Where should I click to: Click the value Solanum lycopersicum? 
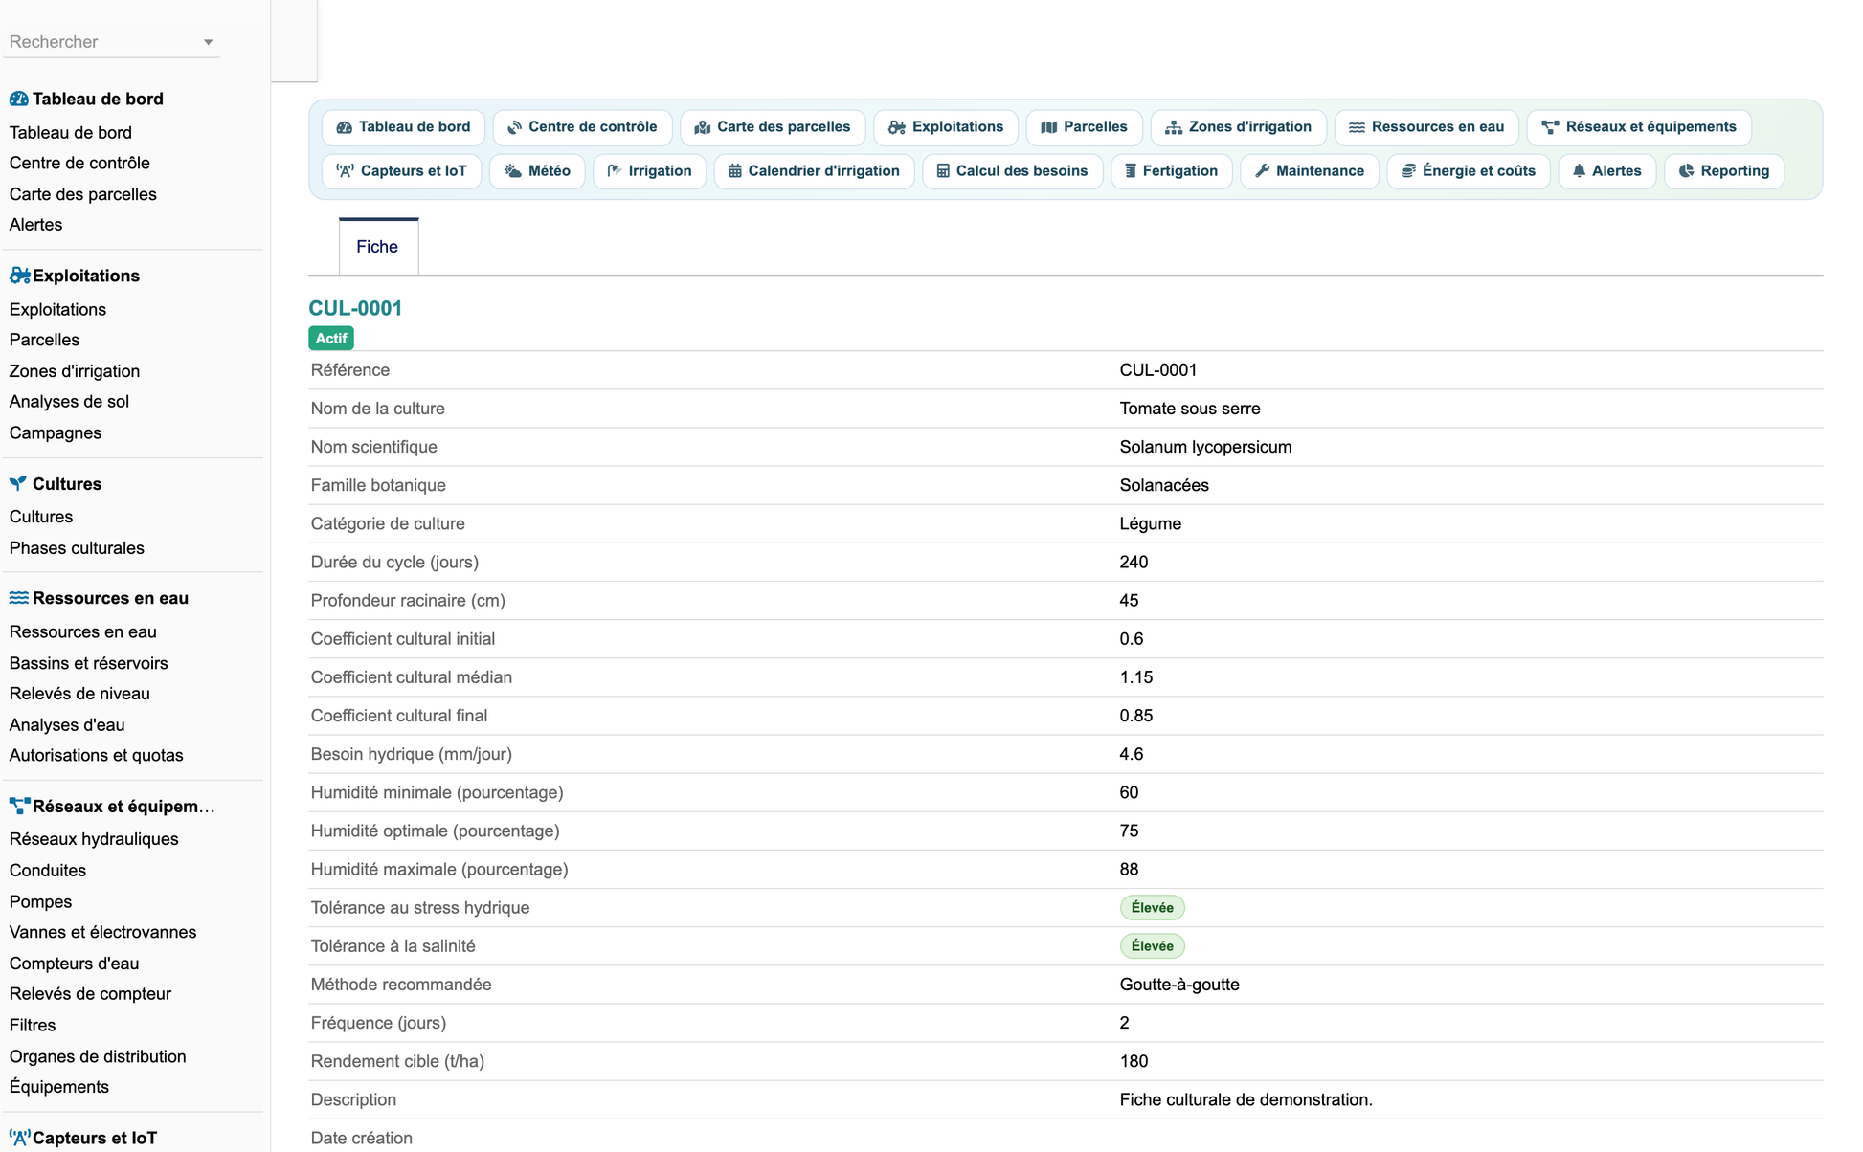1205,447
